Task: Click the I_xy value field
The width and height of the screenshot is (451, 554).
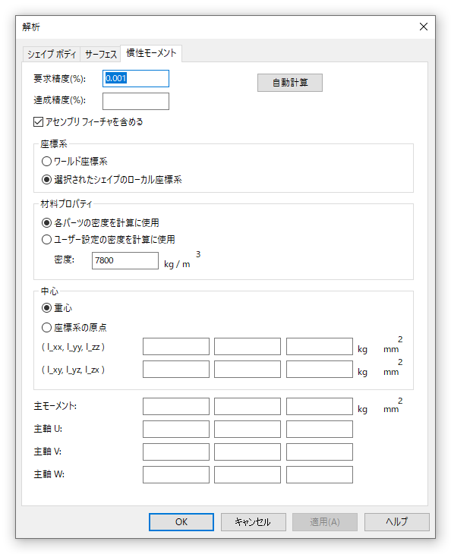Action: [x=176, y=369]
